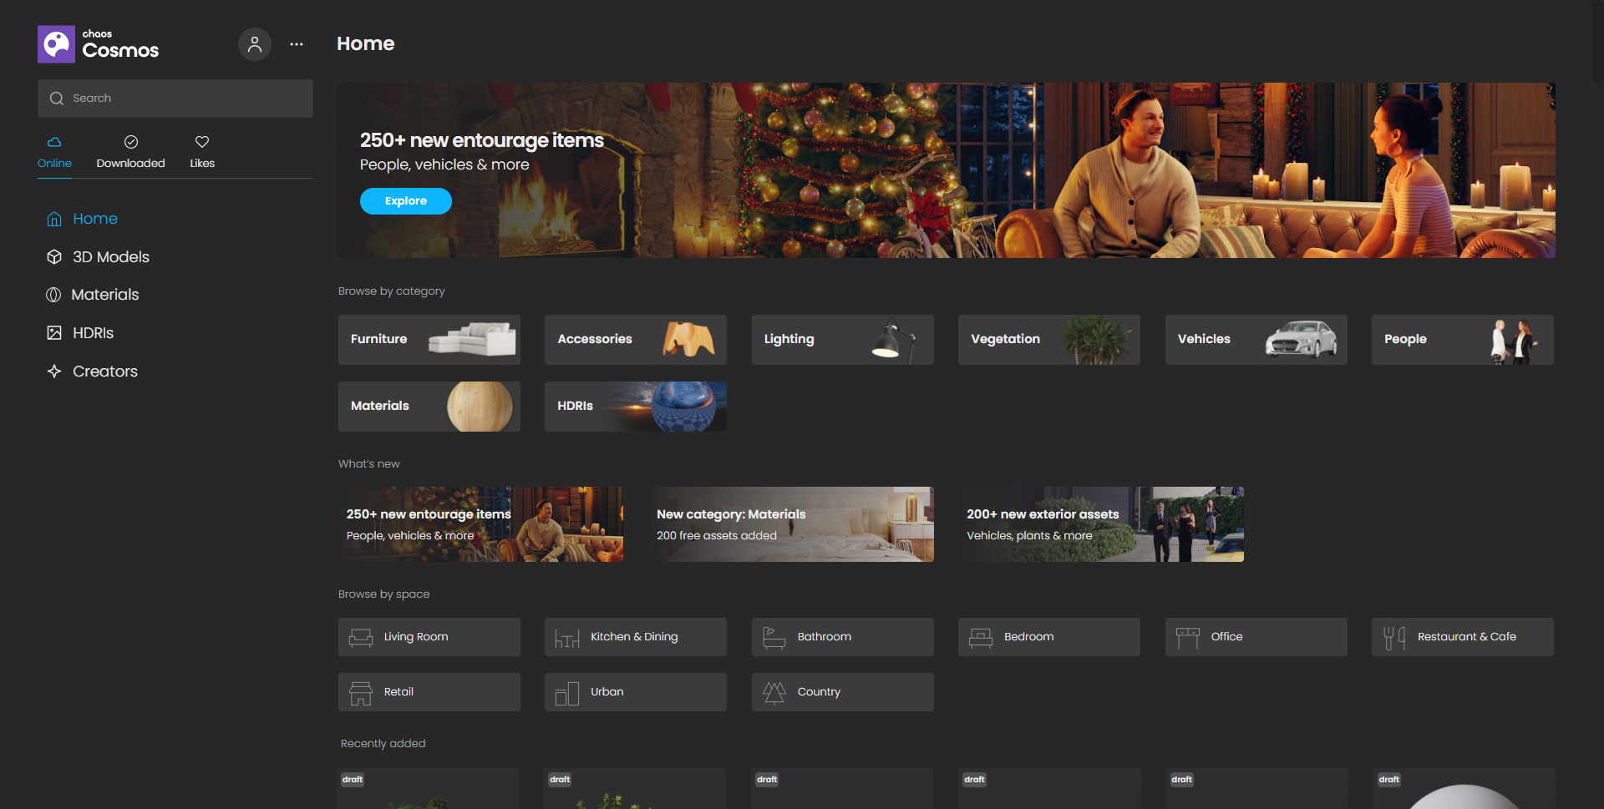Choose the Kitchen & Dining space
This screenshot has width=1604, height=809.
tap(635, 637)
